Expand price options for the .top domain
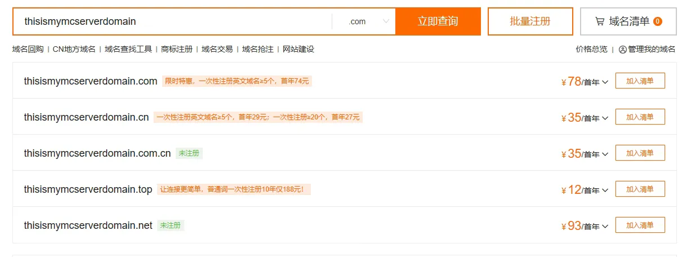The width and height of the screenshot is (700, 257). point(605,190)
